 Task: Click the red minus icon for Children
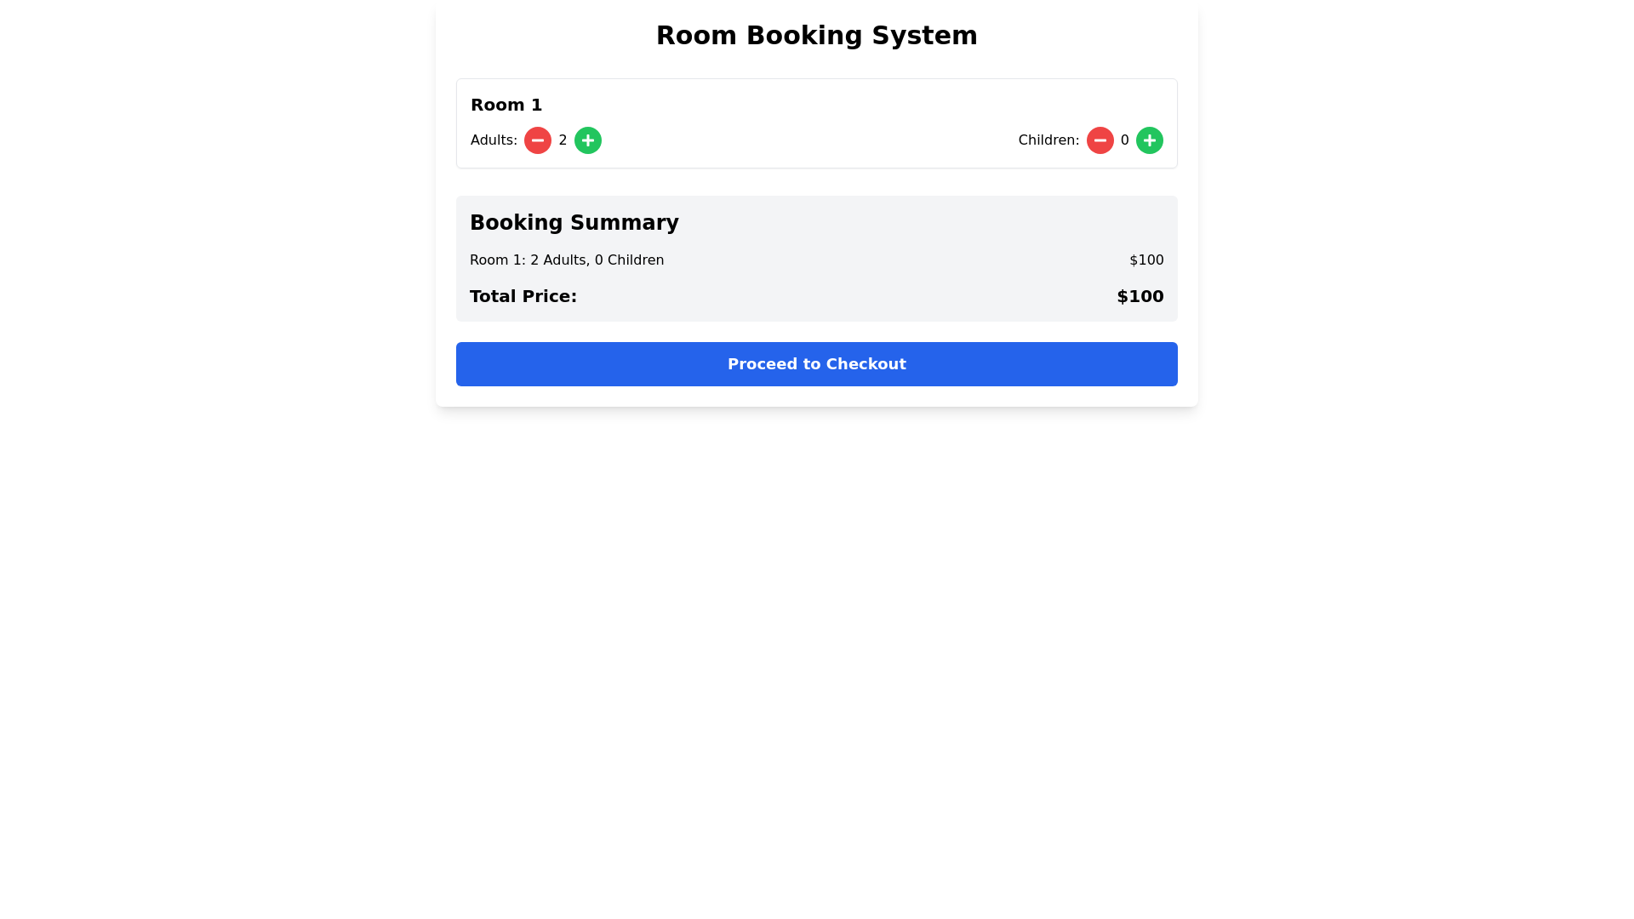tap(1100, 140)
